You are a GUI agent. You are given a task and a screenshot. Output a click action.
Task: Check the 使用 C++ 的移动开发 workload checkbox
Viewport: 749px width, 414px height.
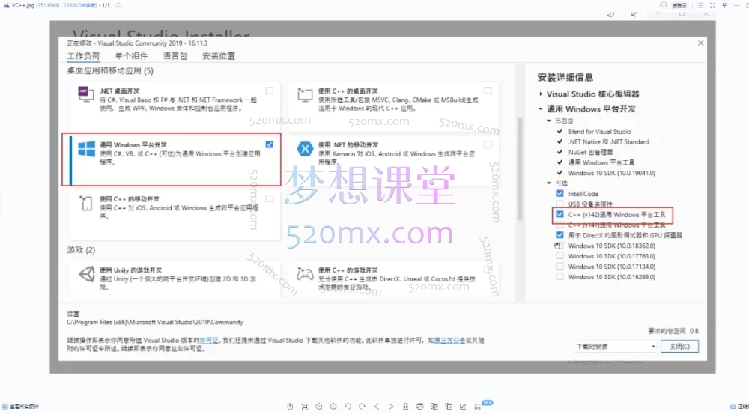coord(270,198)
